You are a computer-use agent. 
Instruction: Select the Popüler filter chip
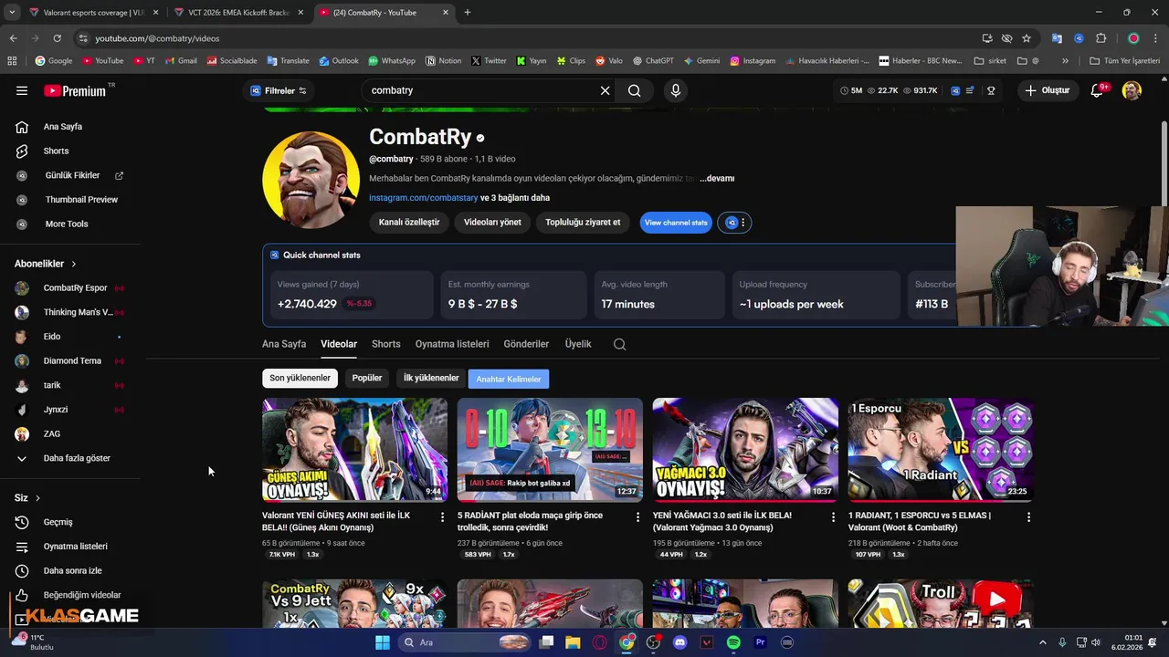367,378
